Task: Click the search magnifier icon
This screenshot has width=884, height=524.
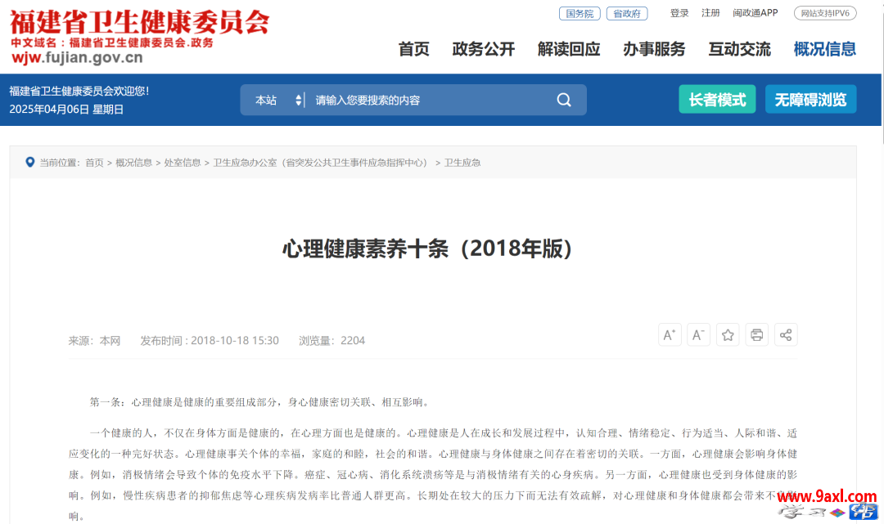Action: [x=564, y=100]
